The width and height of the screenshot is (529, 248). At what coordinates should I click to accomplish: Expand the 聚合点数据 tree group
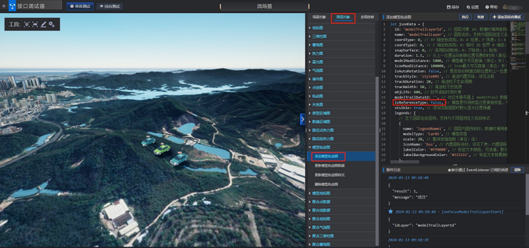click(x=341, y=202)
